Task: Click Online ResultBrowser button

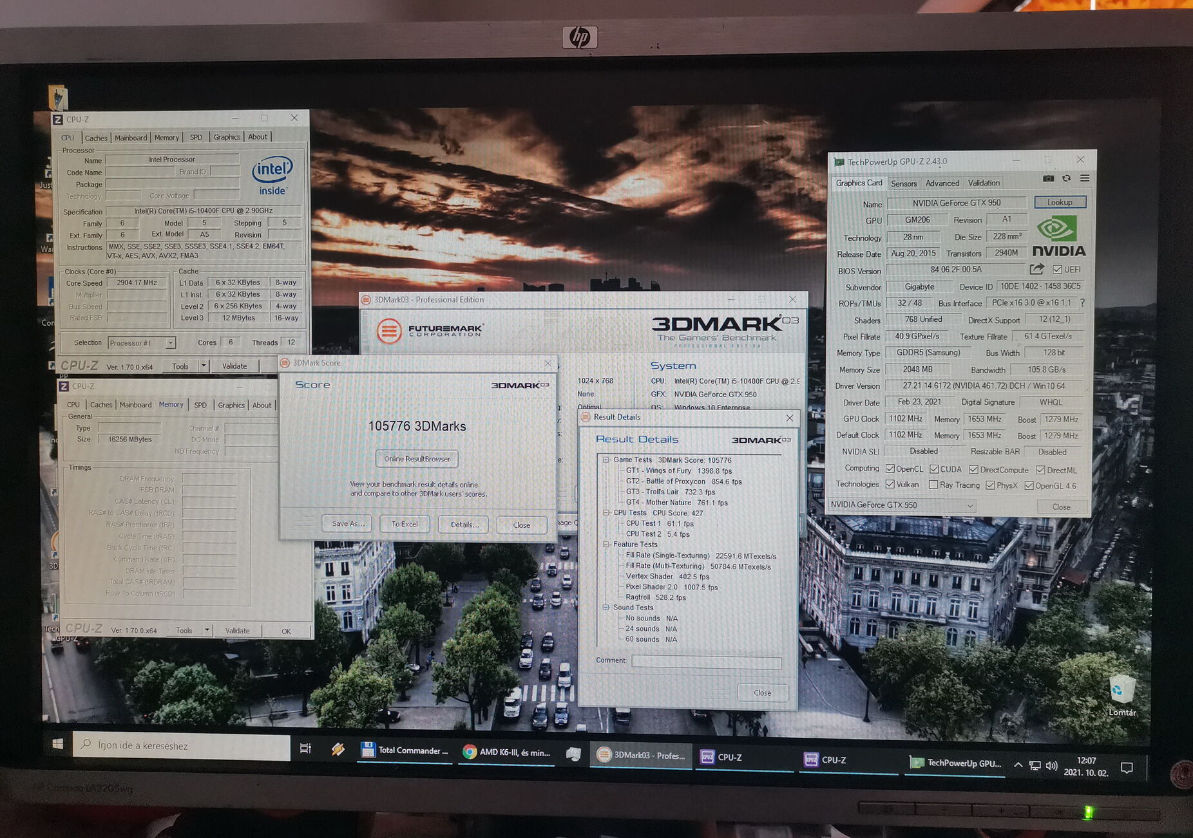Action: [417, 459]
